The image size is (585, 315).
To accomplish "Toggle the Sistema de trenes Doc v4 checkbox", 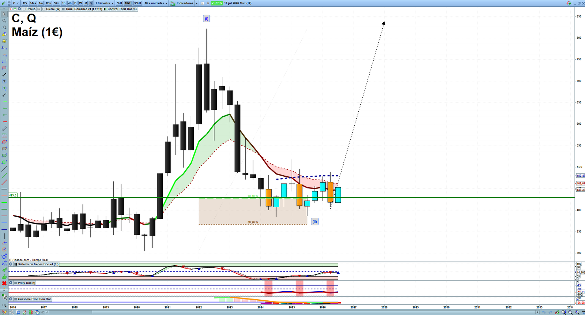I will [16, 264].
